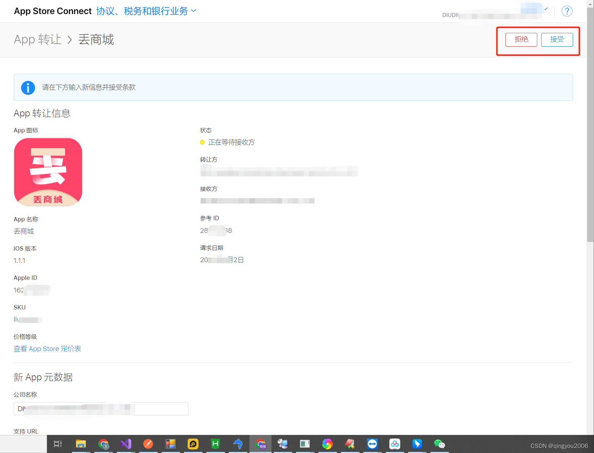
Task: Open the yellow chat-bubble app in taskbar
Action: [x=193, y=444]
